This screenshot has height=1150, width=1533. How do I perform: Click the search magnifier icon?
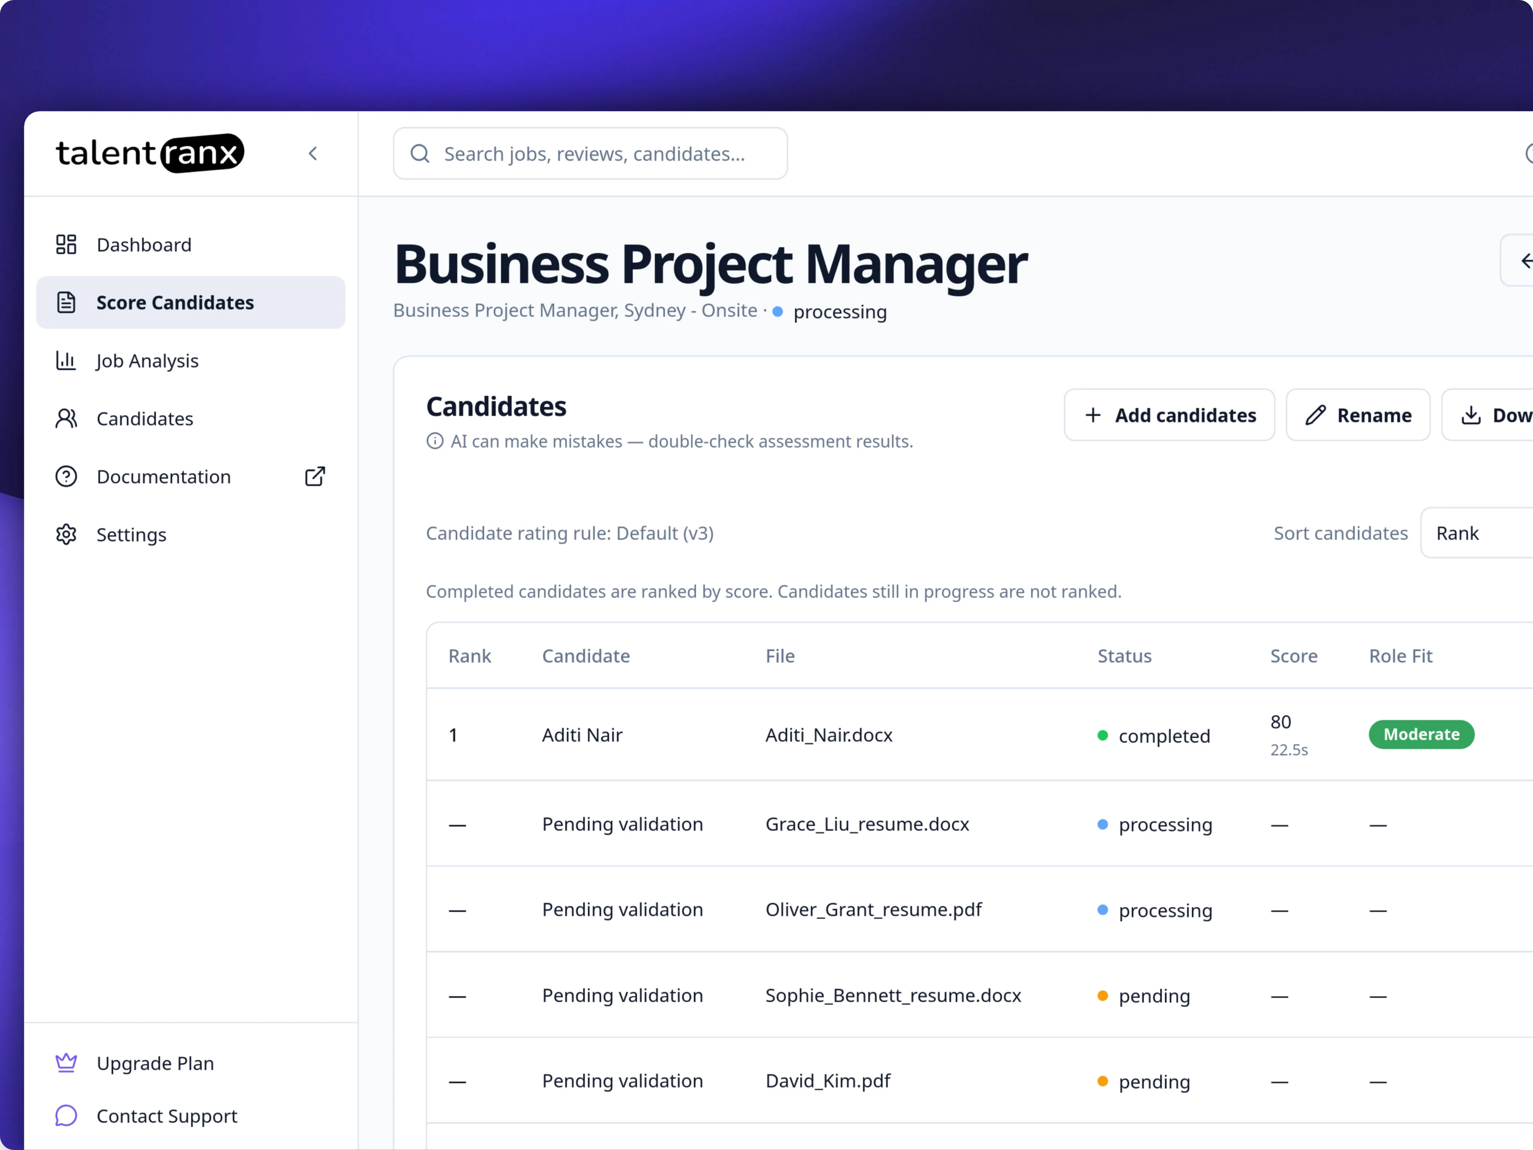[x=420, y=154]
